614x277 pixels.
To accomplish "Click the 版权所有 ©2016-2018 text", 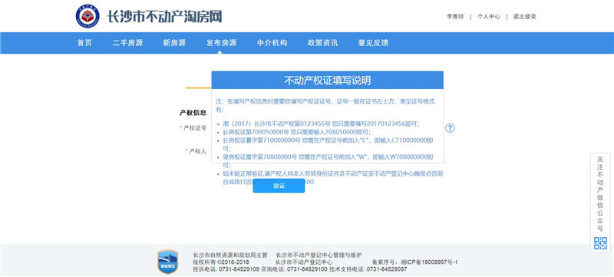I will [221, 262].
